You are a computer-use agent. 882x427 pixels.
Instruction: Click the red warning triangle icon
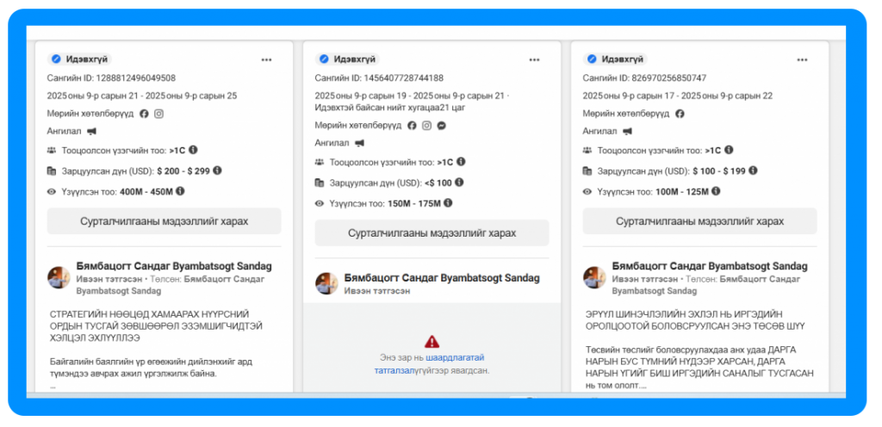point(432,342)
